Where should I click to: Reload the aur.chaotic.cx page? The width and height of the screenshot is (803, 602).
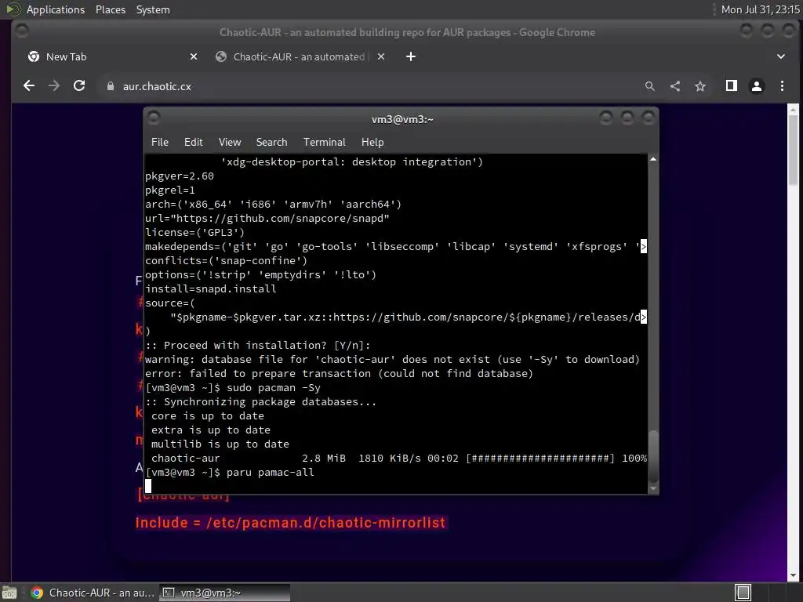(79, 86)
